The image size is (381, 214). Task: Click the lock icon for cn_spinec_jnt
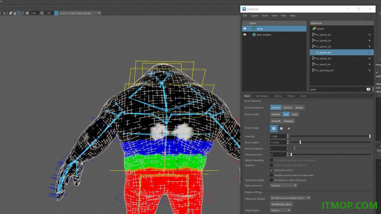[x=369, y=46]
